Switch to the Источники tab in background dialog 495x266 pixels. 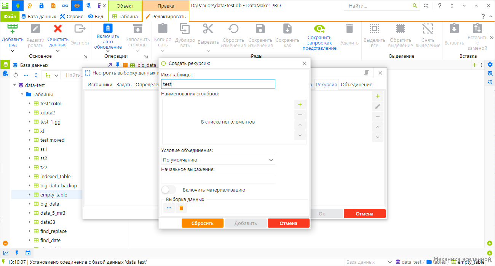point(100,84)
